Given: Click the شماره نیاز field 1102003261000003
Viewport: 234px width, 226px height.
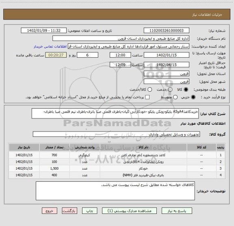Looking at the screenshot, I should tap(167, 30).
